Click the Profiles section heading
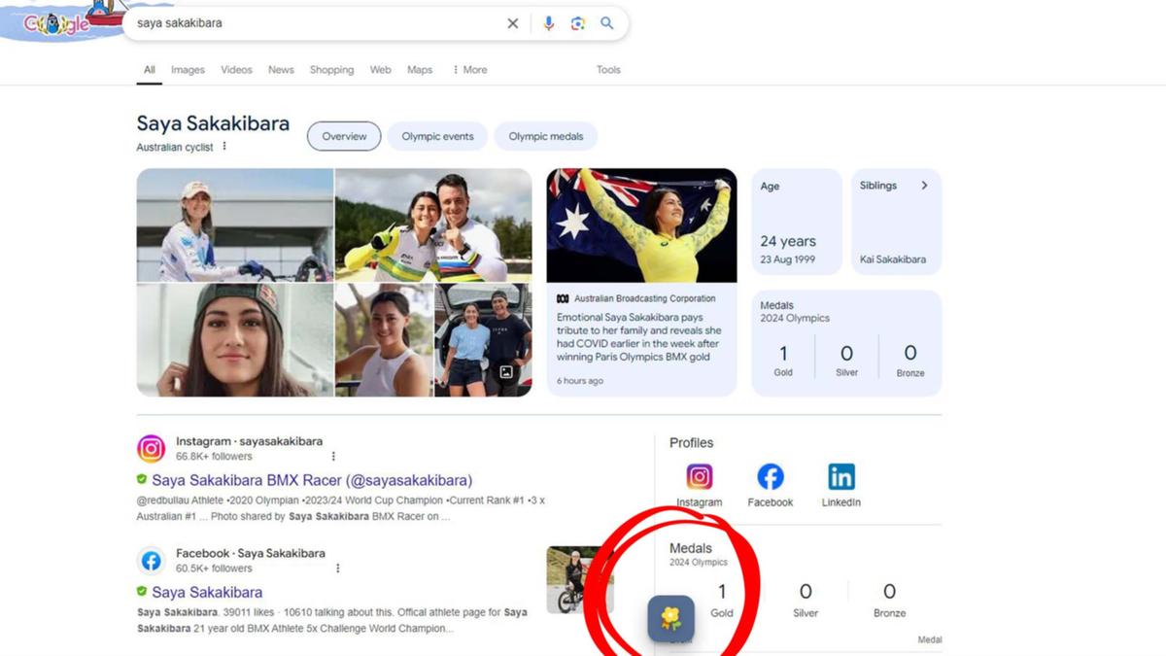 tap(691, 442)
